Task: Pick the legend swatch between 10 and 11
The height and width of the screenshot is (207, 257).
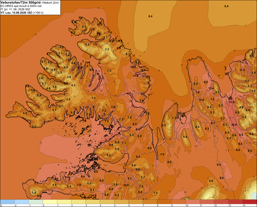Action: pyautogui.click(x=192, y=202)
